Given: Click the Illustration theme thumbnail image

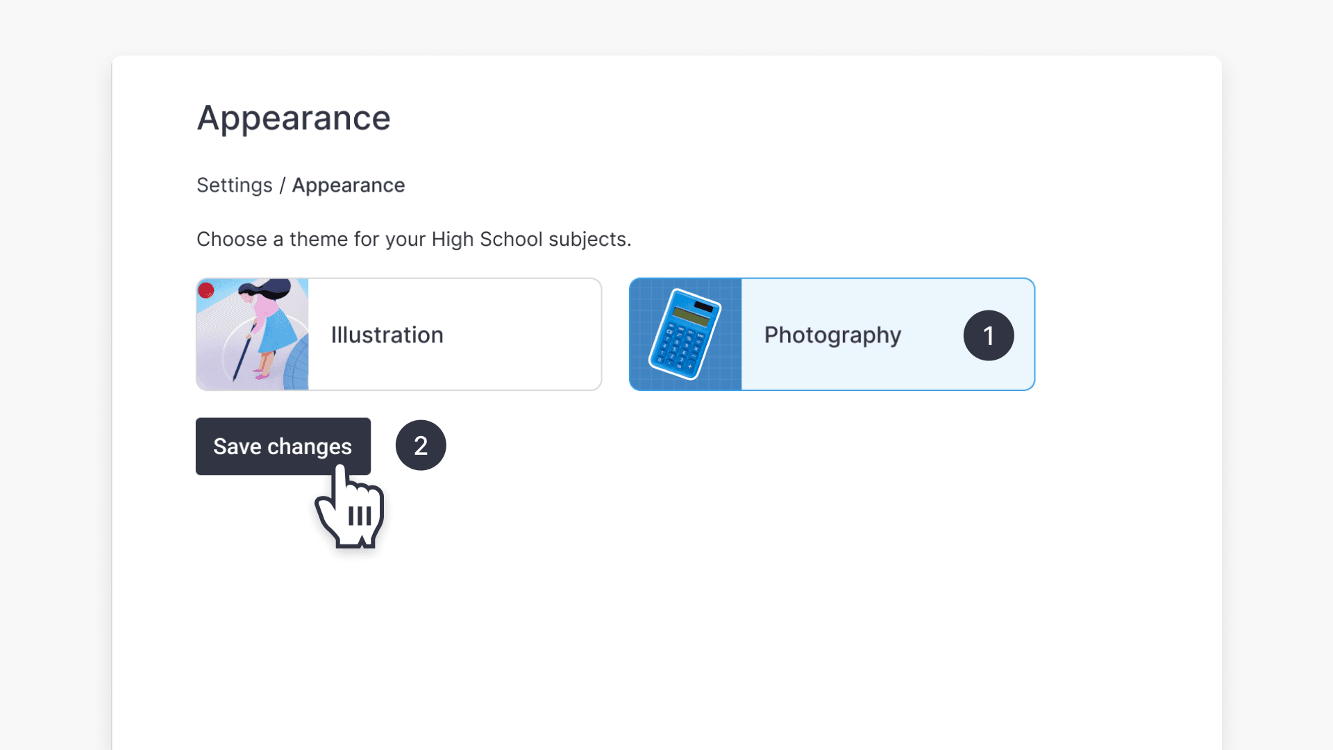Looking at the screenshot, I should tap(252, 334).
